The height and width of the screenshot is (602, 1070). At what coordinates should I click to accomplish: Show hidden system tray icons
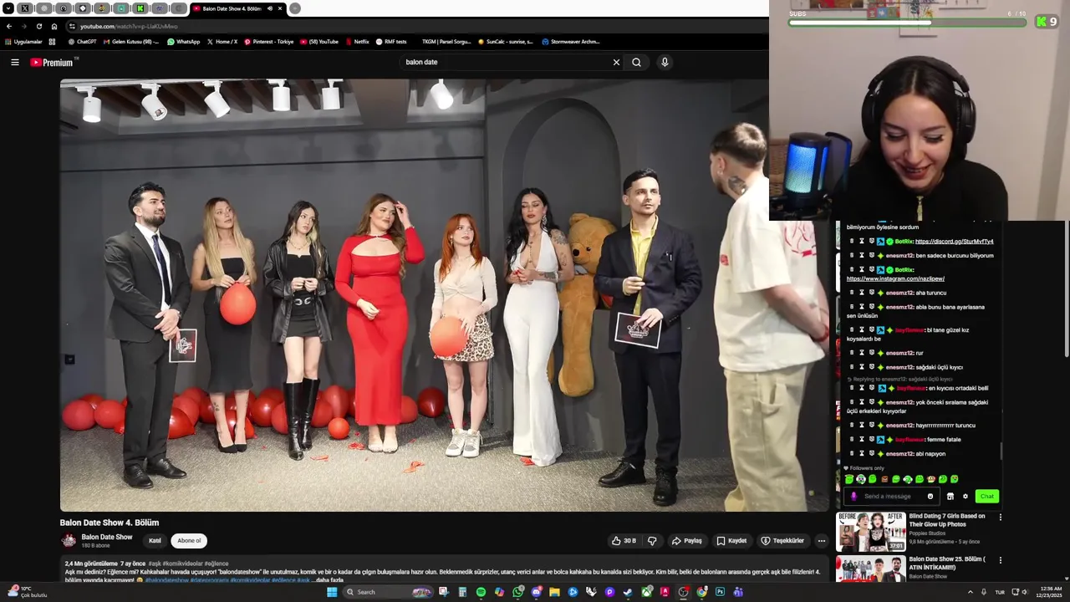971,592
